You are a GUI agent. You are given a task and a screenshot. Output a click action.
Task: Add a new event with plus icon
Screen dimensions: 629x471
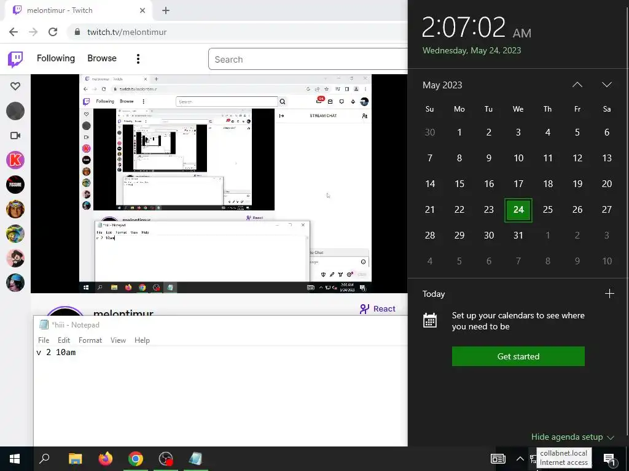click(x=609, y=294)
